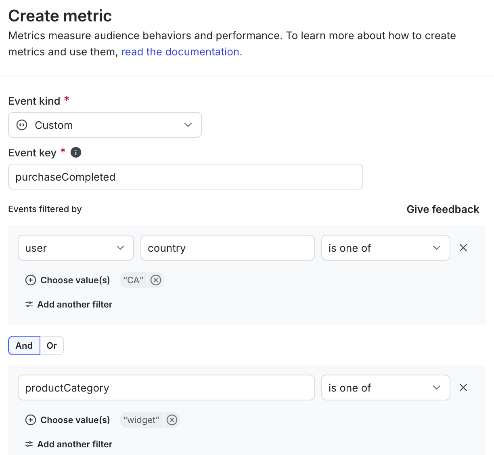The height and width of the screenshot is (455, 494).
Task: Open the read the documentation link
Action: (181, 52)
